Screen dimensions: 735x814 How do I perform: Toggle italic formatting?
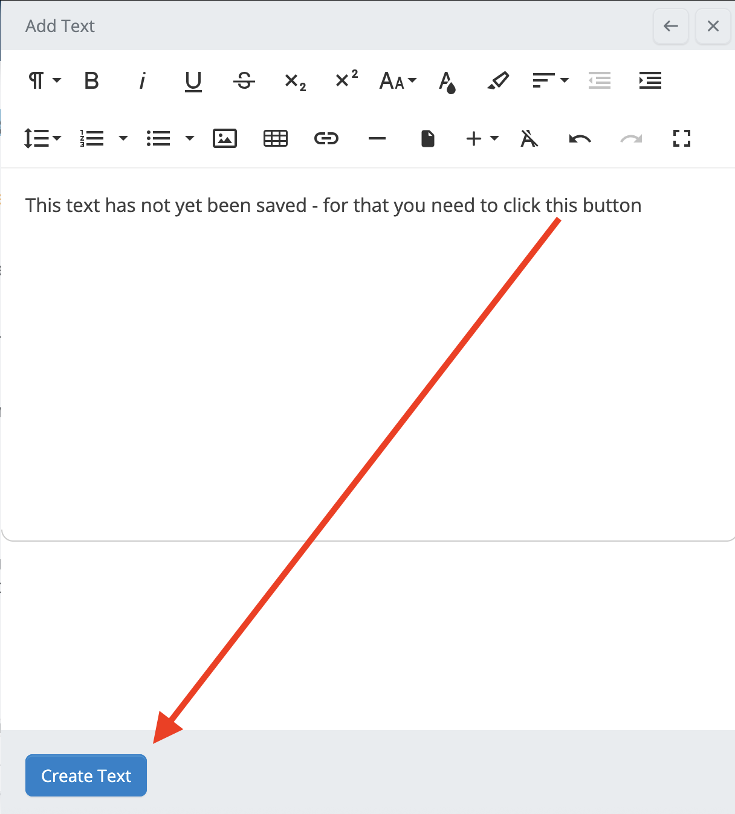pos(142,80)
